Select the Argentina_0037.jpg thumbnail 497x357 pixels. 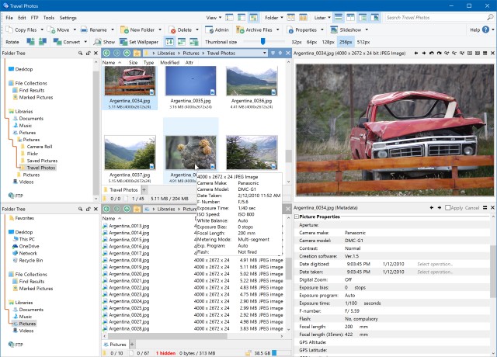click(x=130, y=153)
